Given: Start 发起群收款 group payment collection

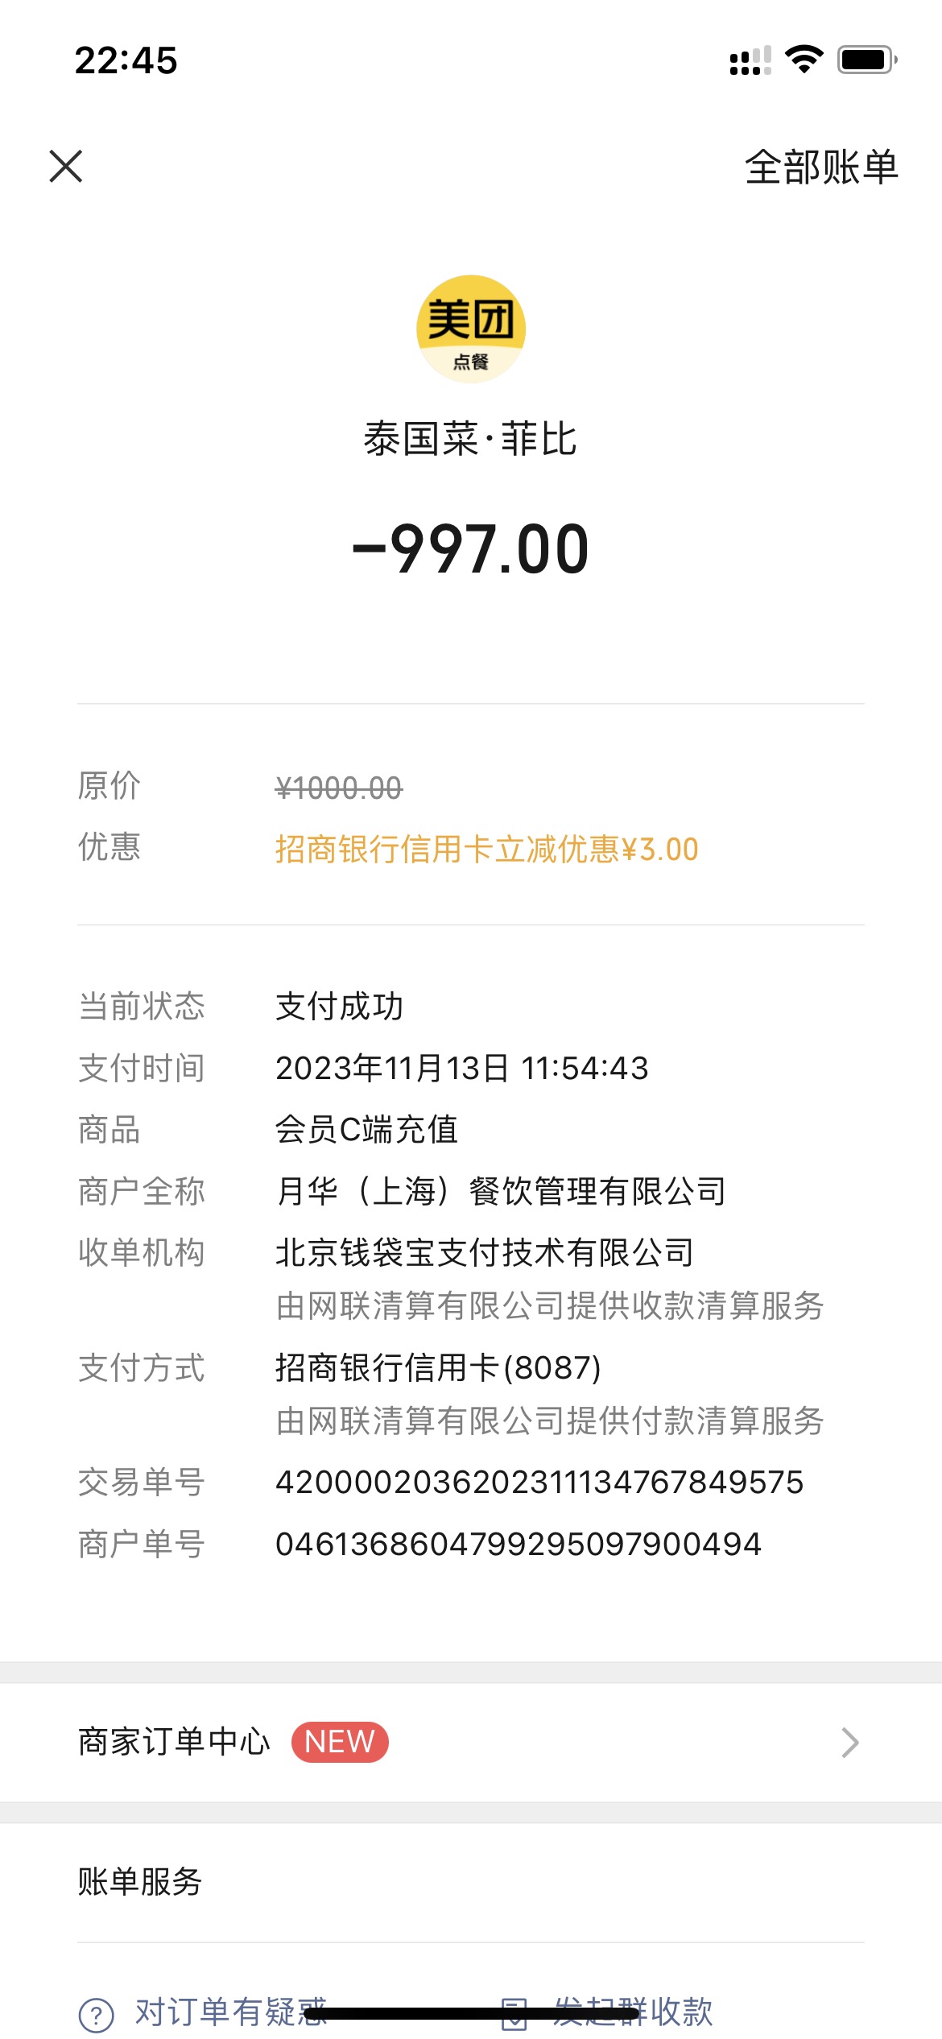Looking at the screenshot, I should (634, 2012).
